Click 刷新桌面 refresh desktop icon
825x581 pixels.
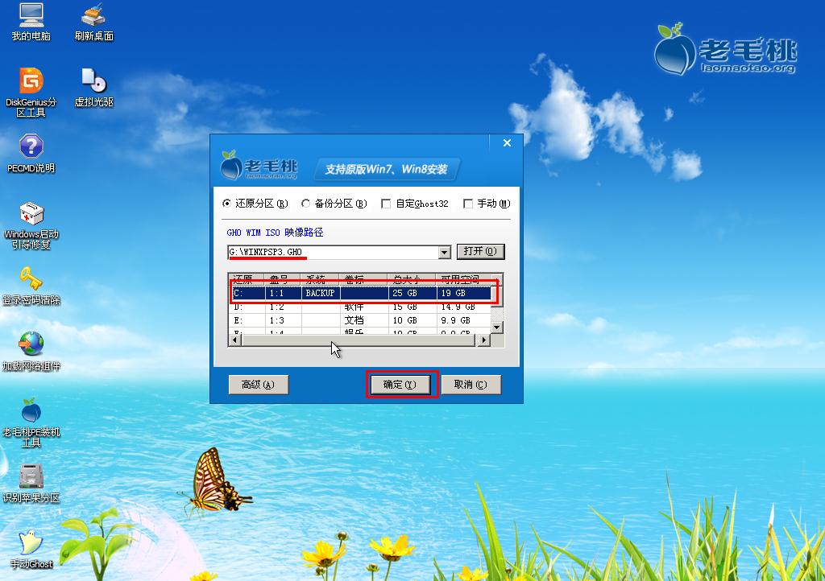click(93, 16)
